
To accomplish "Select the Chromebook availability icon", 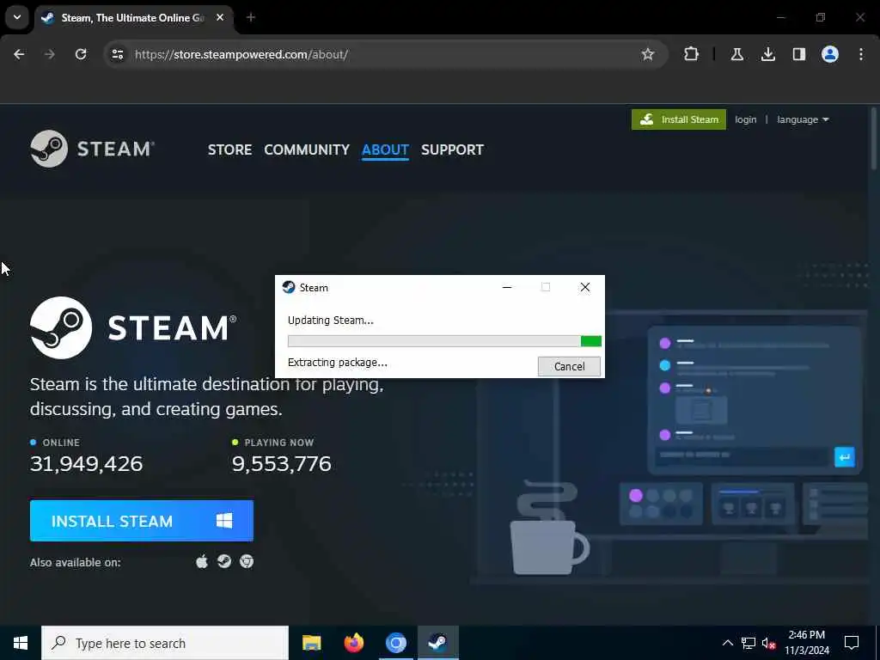I will (247, 561).
